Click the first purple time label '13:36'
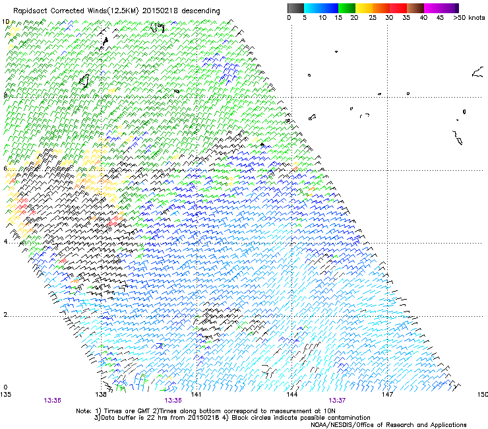Image resolution: width=488 pixels, height=429 pixels. [x=52, y=401]
